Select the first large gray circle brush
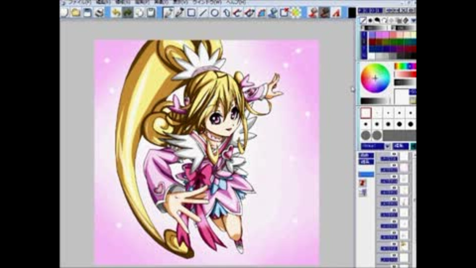The width and height of the screenshot is (476, 268). coord(366,135)
